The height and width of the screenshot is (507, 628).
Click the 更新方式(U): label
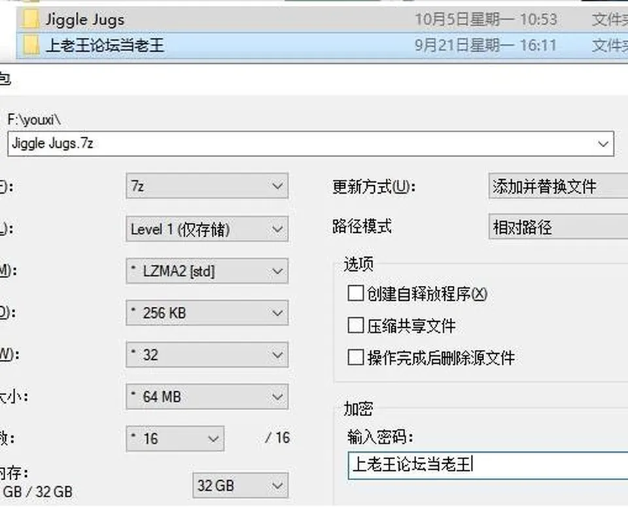coord(374,186)
